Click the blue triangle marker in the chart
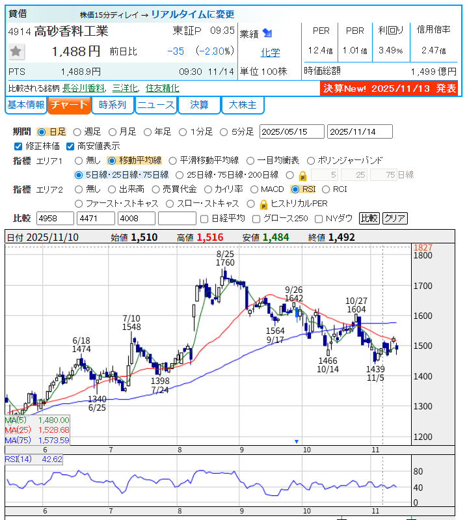Image resolution: width=467 pixels, height=520 pixels. pyautogui.click(x=297, y=441)
